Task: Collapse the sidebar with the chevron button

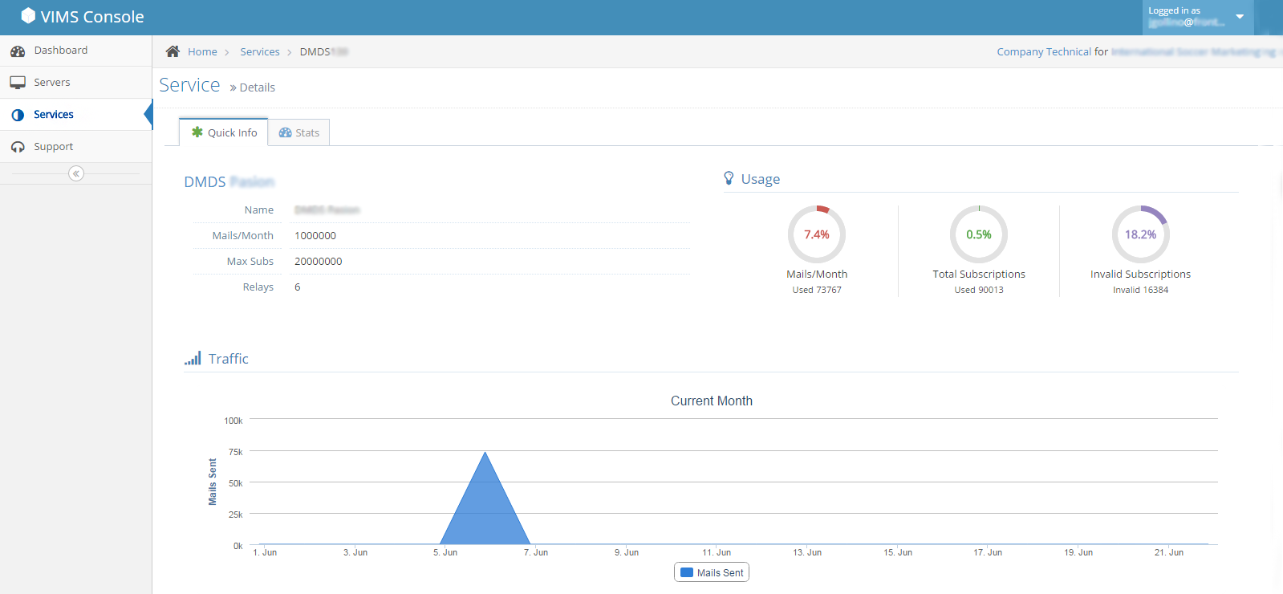Action: click(76, 173)
